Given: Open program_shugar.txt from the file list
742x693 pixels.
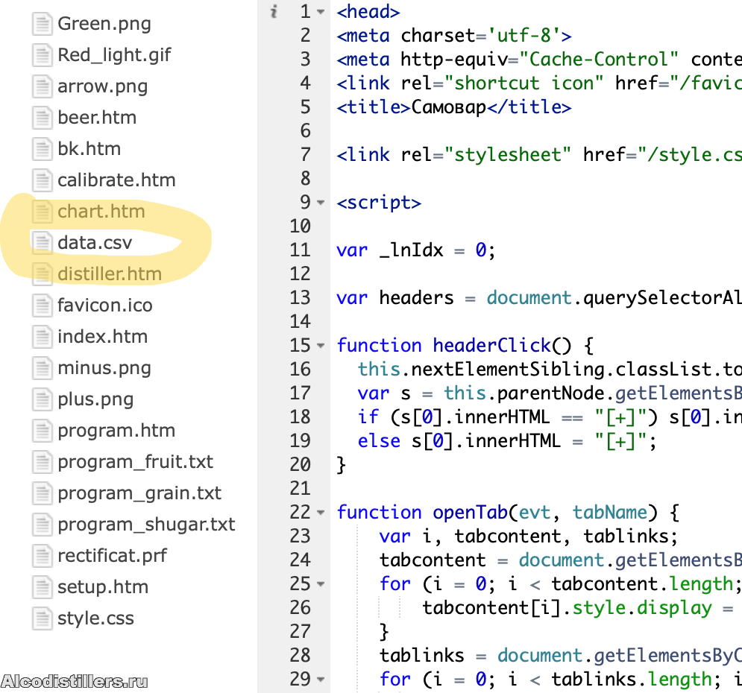Looking at the screenshot, I should pos(146,525).
